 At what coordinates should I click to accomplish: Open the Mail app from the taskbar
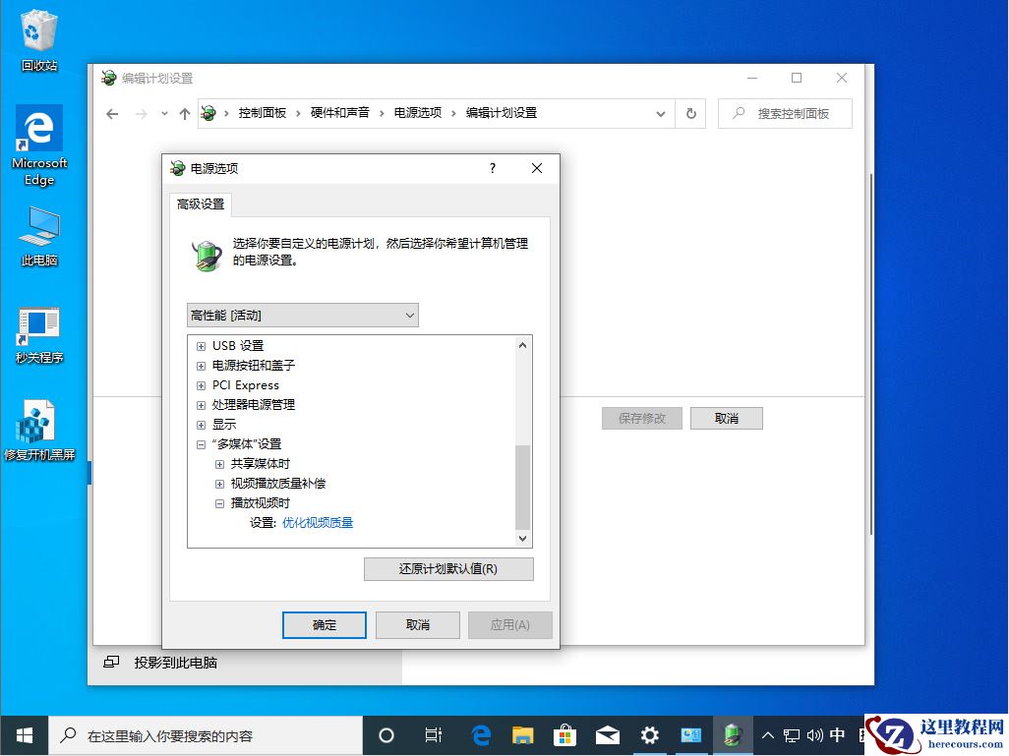607,735
